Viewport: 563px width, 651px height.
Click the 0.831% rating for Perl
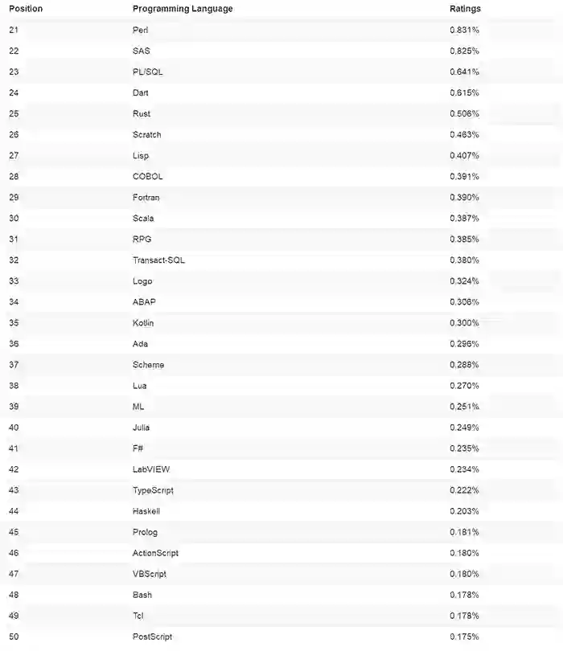464,30
